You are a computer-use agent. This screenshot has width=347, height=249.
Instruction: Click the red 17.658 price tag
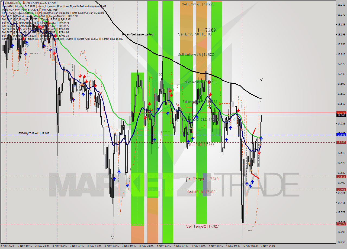341,142
